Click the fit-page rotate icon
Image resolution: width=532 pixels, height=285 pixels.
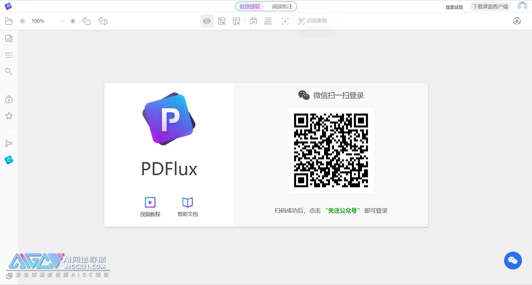pos(103,21)
